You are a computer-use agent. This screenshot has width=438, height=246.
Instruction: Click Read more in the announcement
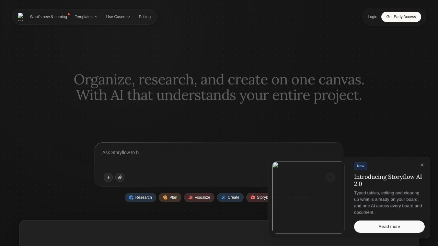tap(389, 227)
